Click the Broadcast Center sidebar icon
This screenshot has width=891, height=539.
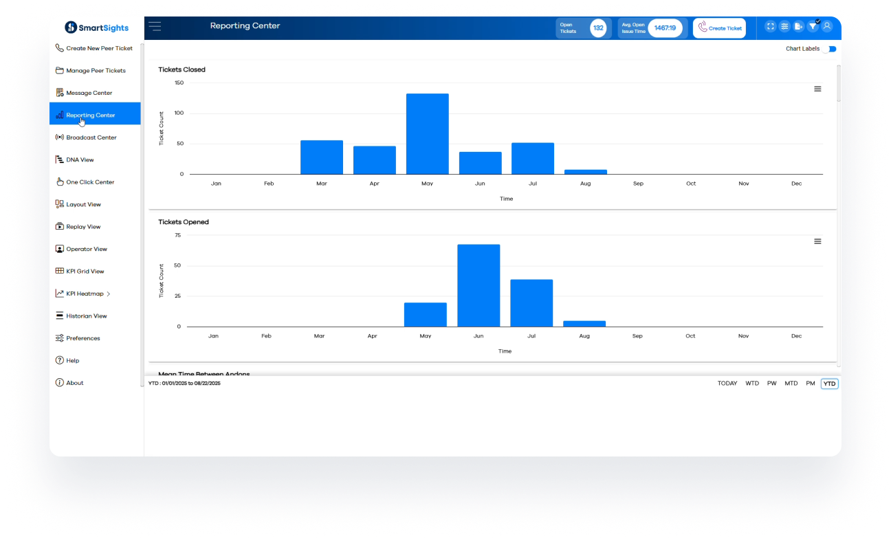(x=60, y=137)
